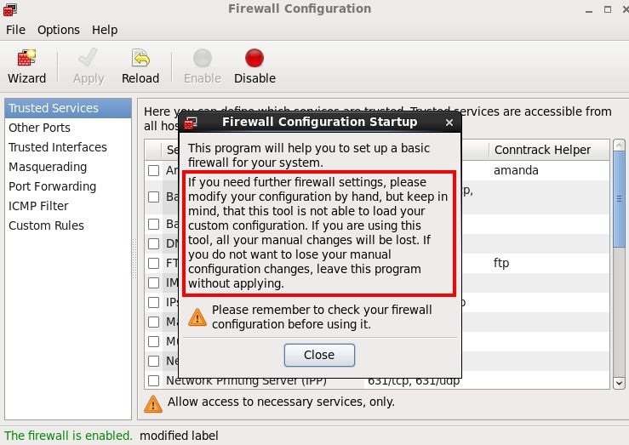Click the greyed Apply checkmark icon

(89, 58)
